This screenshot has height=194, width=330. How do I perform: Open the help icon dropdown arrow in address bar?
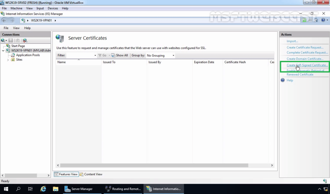click(x=327, y=20)
